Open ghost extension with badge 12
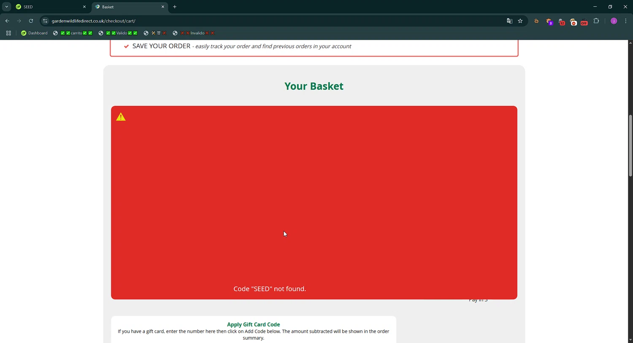Image resolution: width=633 pixels, height=343 pixels. [561, 22]
